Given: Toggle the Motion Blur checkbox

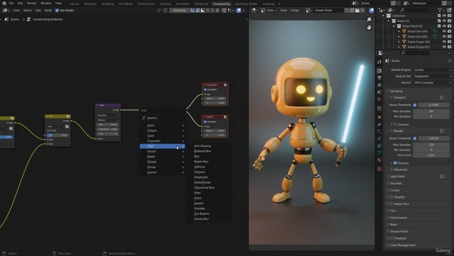Looking at the screenshot, I should 391,204.
